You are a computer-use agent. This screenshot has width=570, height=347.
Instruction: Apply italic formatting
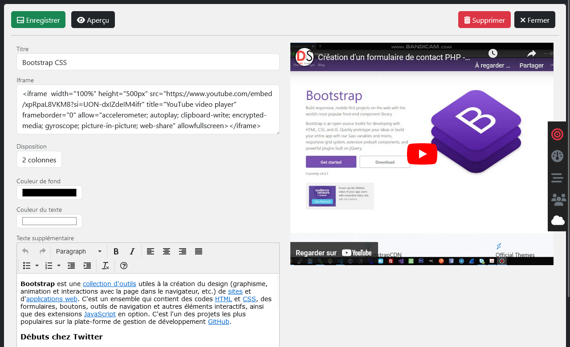point(132,251)
